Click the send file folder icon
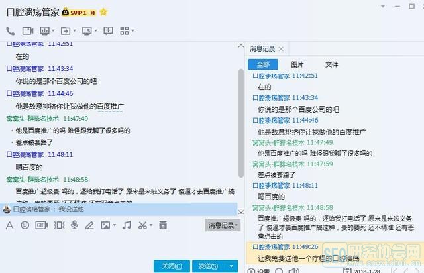The height and width of the screenshot is (273, 424). (x=66, y=31)
